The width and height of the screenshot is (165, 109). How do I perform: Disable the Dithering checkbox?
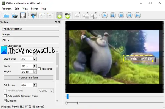(x=5, y=101)
